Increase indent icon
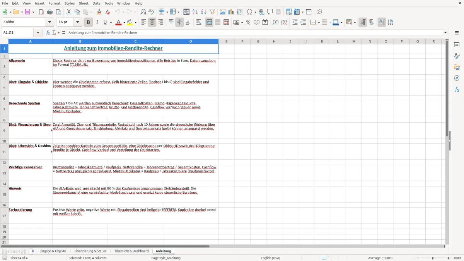The width and height of the screenshot is (464, 261). (x=295, y=22)
